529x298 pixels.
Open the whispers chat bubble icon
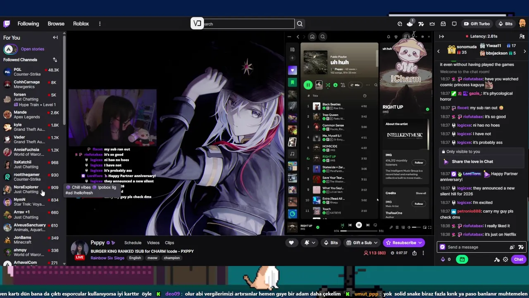coord(455,24)
